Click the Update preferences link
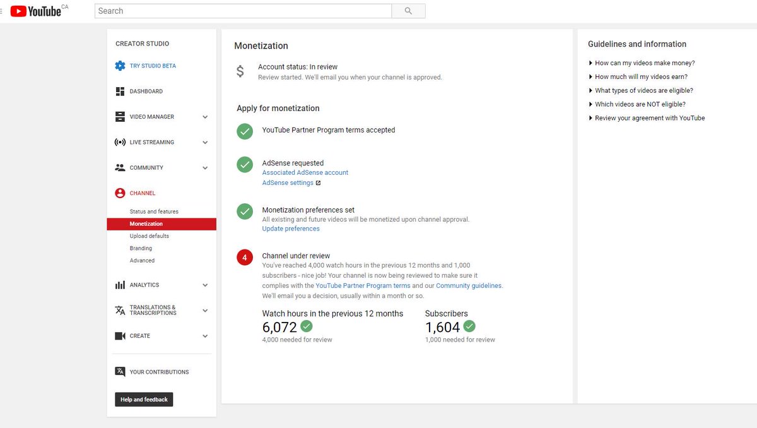The height and width of the screenshot is (428, 757). 291,229
